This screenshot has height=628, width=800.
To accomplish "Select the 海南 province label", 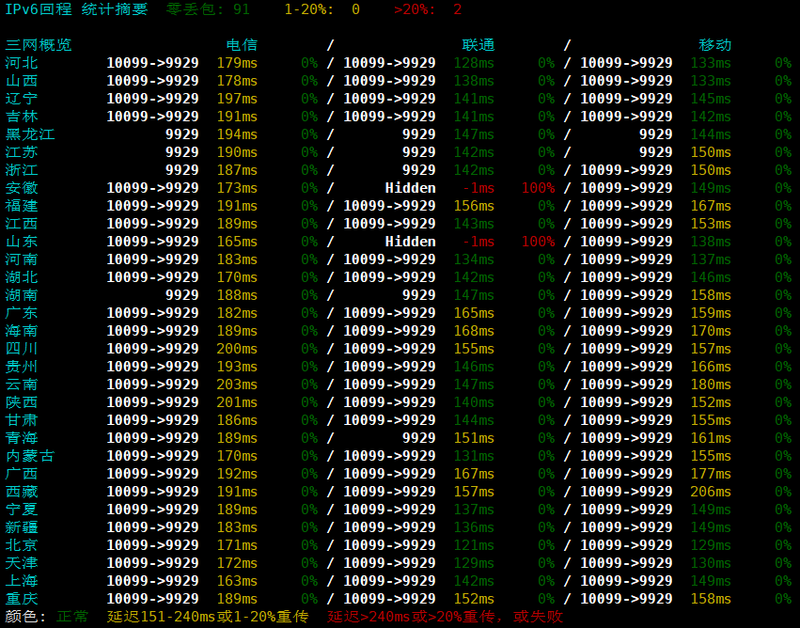I will [x=22, y=331].
